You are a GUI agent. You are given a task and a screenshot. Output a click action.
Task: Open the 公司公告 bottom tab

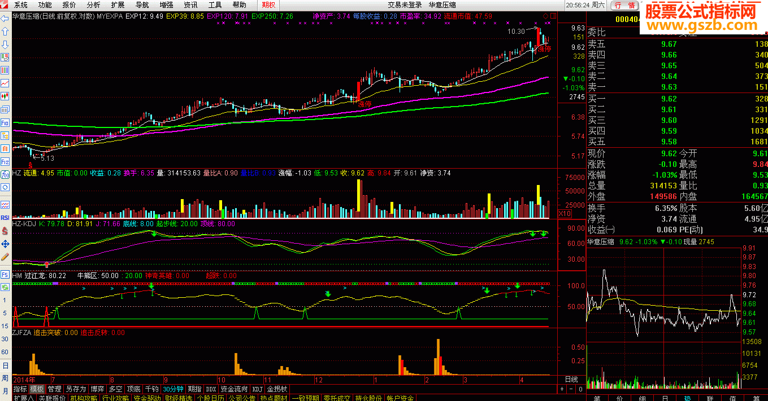242,398
